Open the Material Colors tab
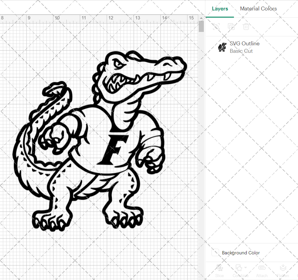Screen dimensions: 298x280 [258, 9]
